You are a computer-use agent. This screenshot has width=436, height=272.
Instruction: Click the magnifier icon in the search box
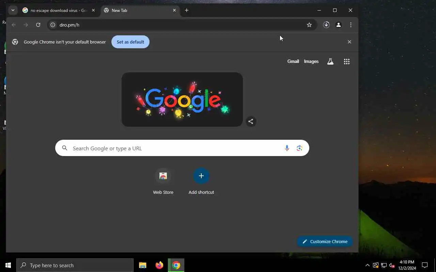(65, 148)
